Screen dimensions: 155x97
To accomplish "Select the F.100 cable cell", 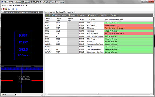I will (50, 25).
